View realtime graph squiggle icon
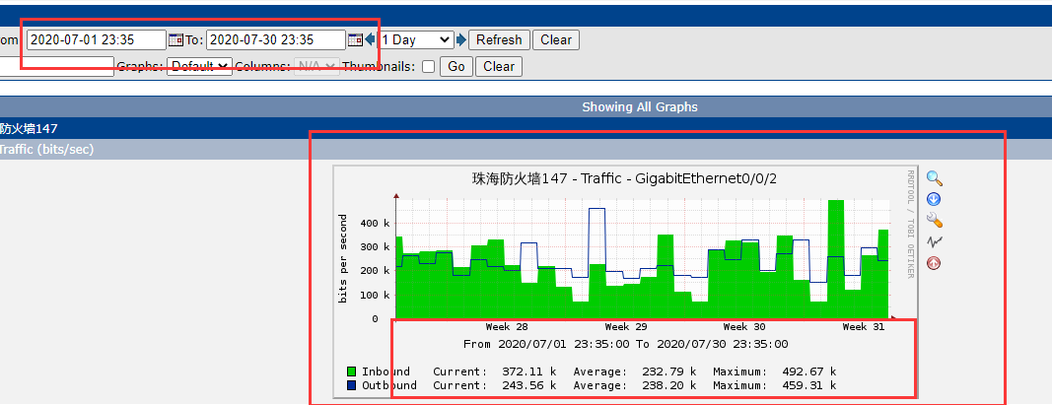This screenshot has height=405, width=1052. coord(934,241)
